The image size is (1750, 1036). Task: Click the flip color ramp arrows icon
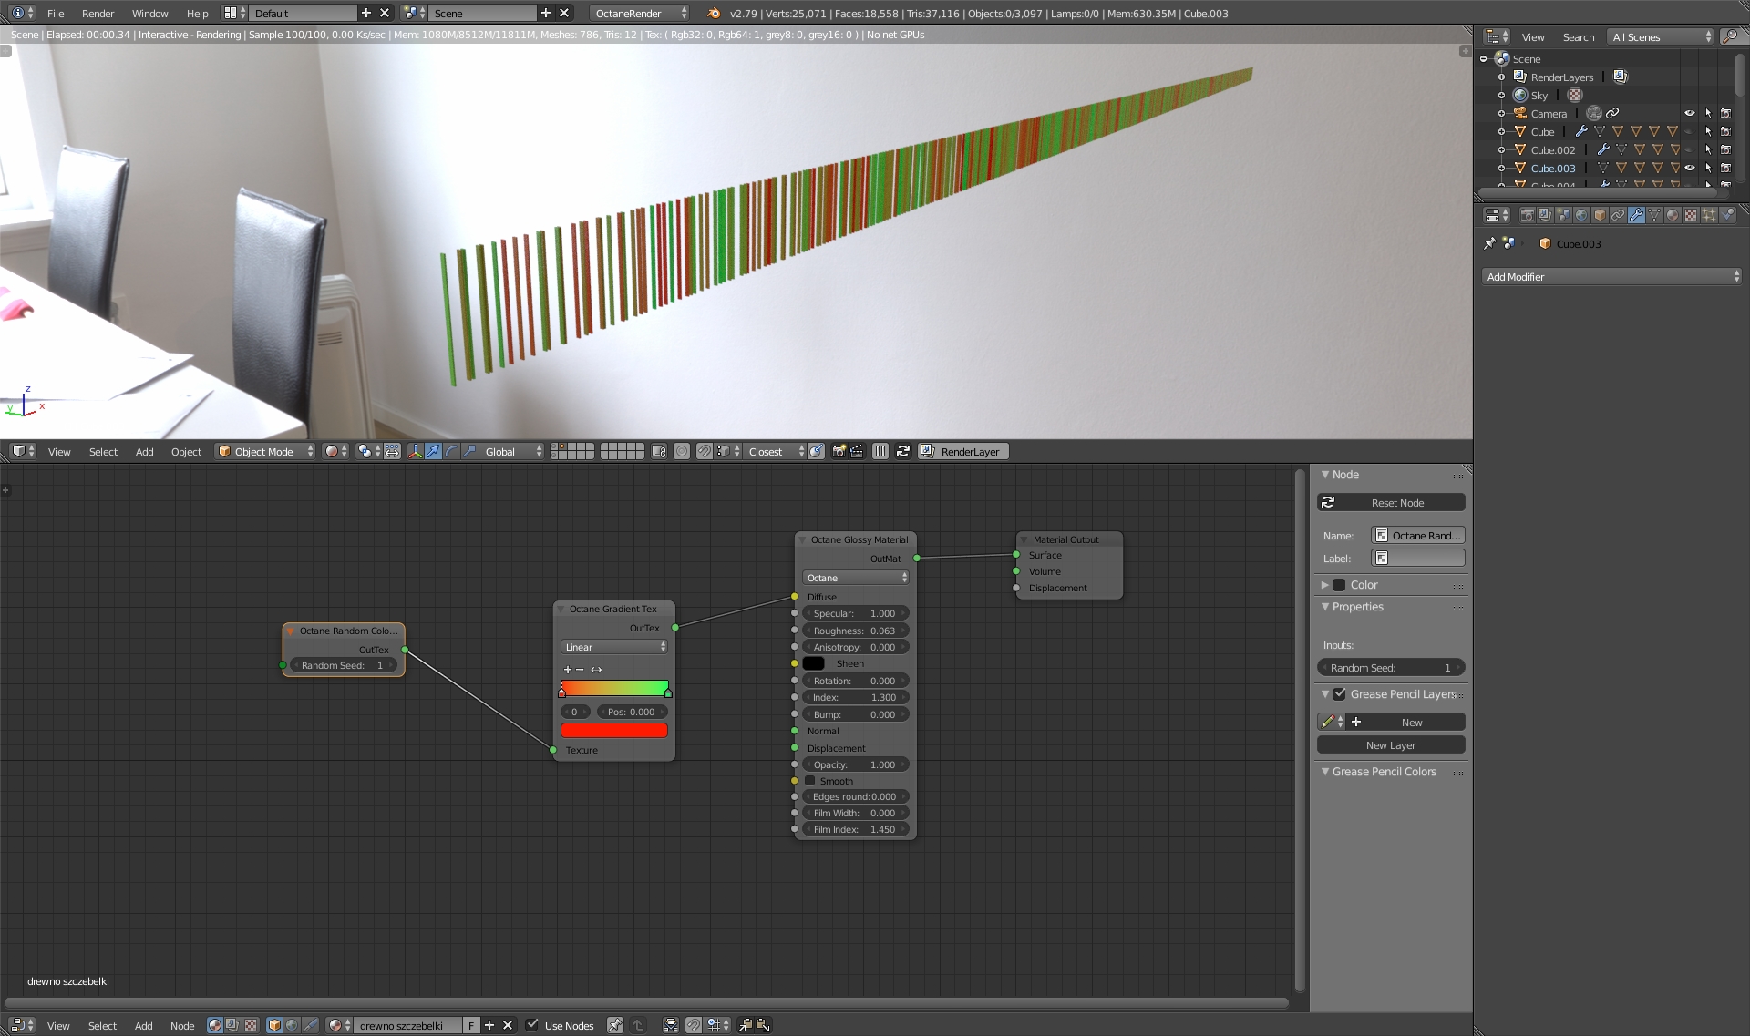[596, 670]
